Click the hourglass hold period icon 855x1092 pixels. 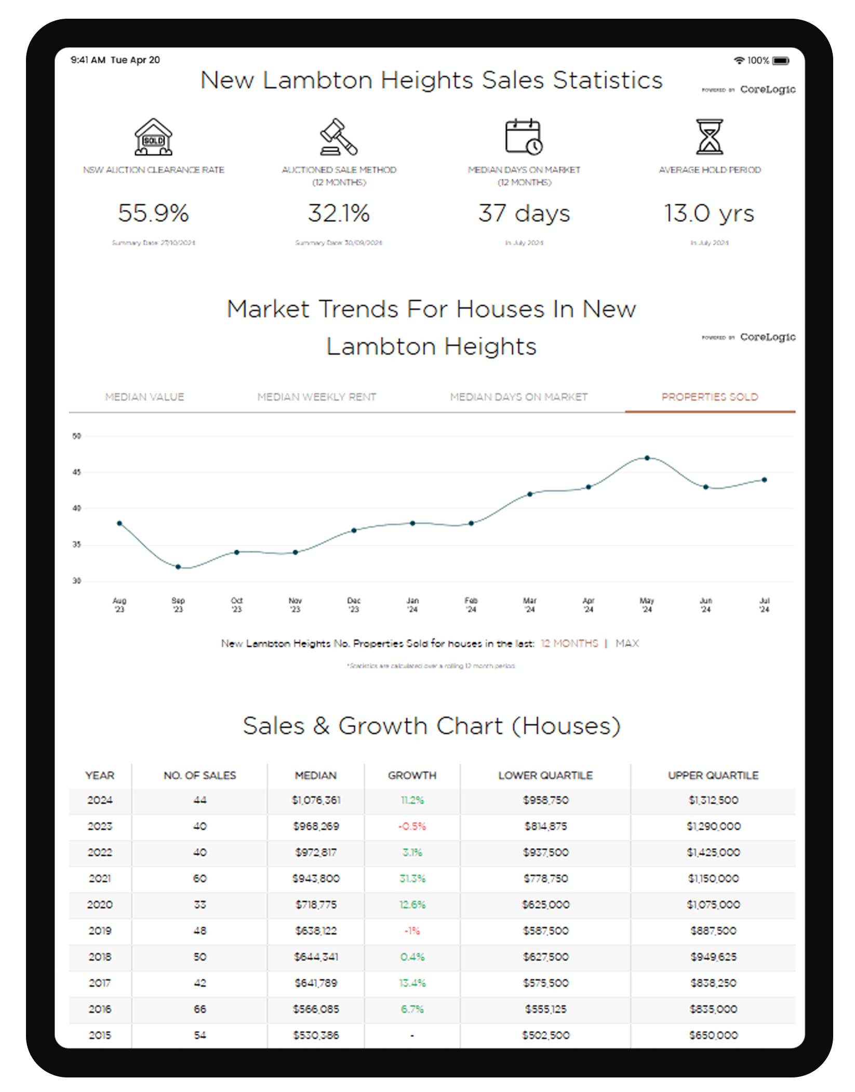pyautogui.click(x=709, y=137)
